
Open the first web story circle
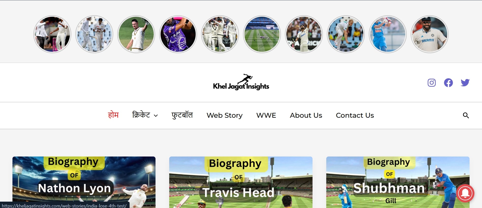pos(52,34)
